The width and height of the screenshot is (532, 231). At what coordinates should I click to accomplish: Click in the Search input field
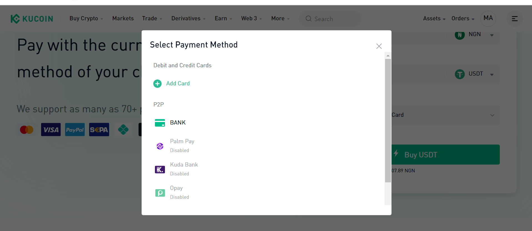(330, 19)
